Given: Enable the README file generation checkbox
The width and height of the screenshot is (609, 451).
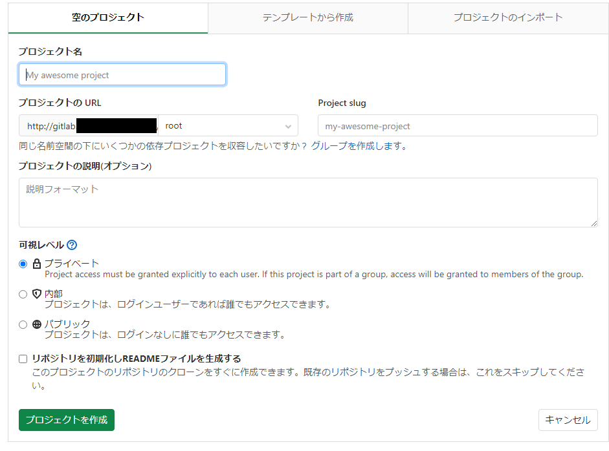Looking at the screenshot, I should point(23,359).
